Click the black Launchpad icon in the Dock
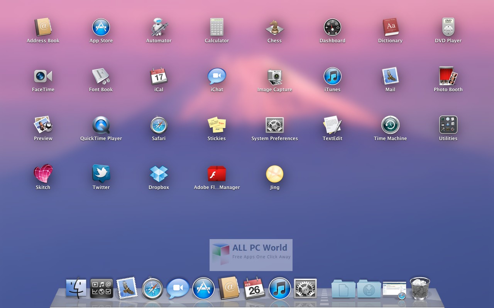 point(102,288)
